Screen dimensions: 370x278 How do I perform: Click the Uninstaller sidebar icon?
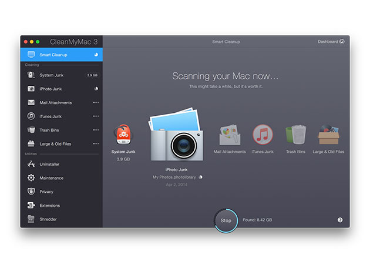pos(31,164)
